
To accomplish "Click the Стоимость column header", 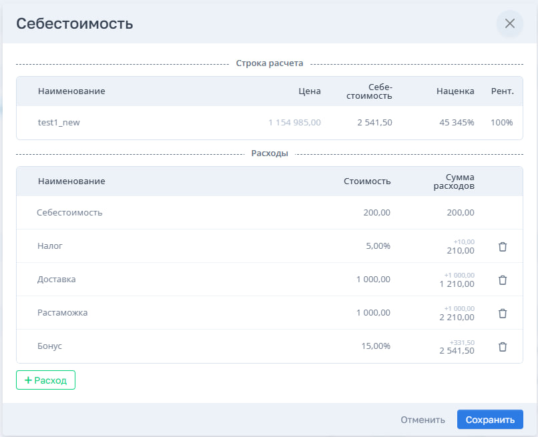I will click(367, 181).
